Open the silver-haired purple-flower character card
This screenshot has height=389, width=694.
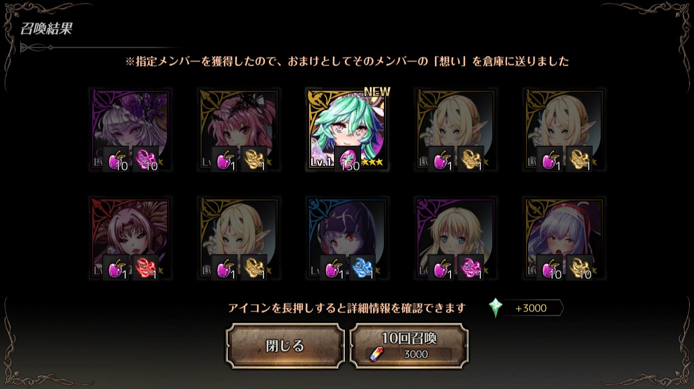130,130
